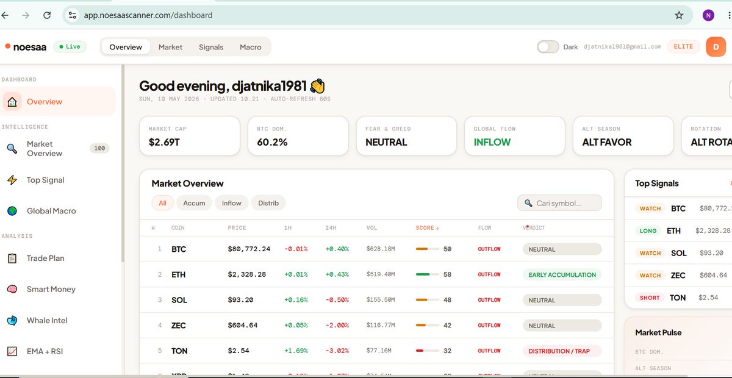Click the ELITE plan badge

pyautogui.click(x=683, y=46)
